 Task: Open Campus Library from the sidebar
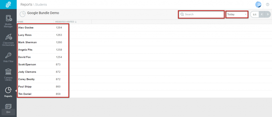(8, 75)
